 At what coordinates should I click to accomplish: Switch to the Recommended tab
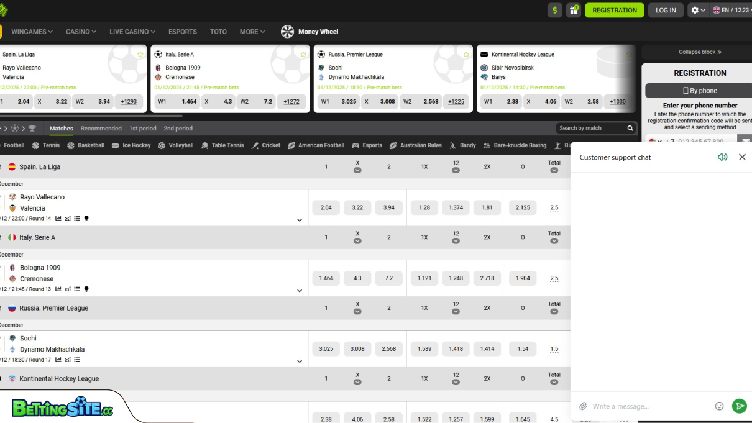pyautogui.click(x=101, y=129)
